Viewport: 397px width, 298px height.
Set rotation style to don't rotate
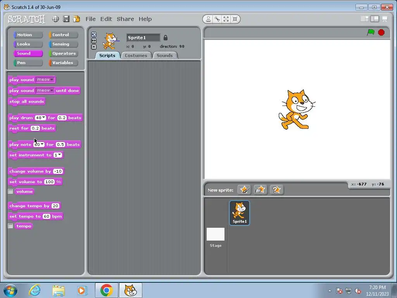94,47
